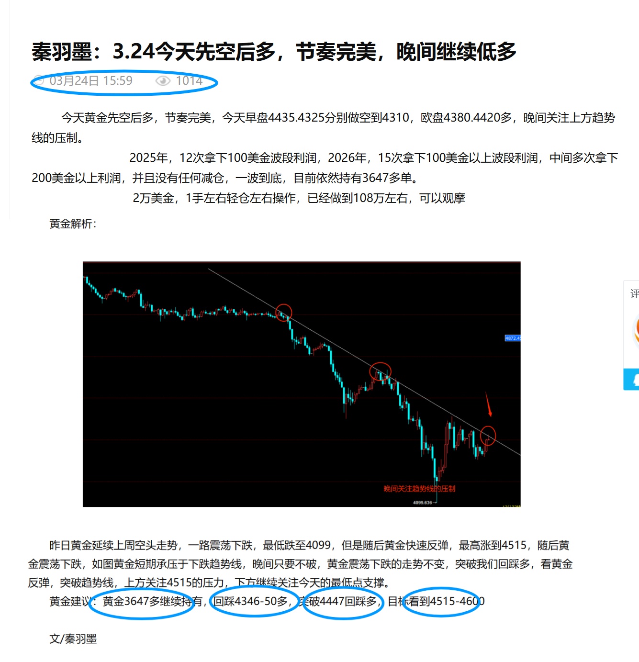Click the line starting 金震荡下跌，如图黄金短期
Screen dimensions: 639x662
pos(300,564)
